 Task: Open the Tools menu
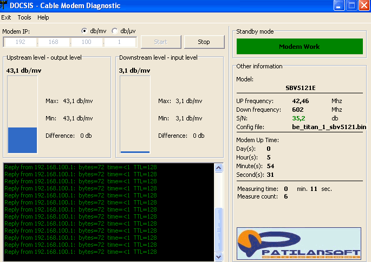(24, 17)
